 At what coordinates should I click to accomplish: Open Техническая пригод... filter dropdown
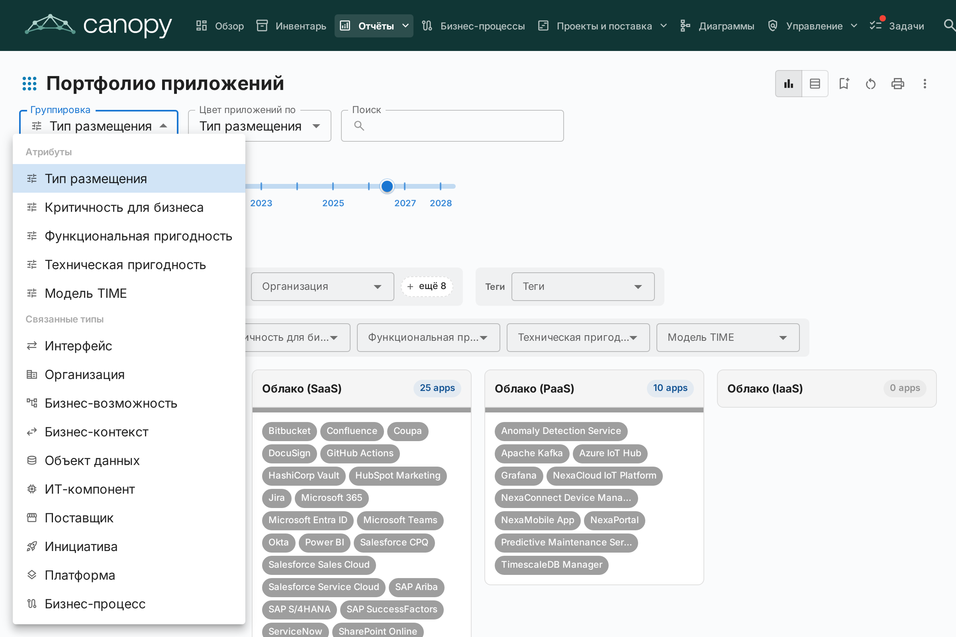pos(578,337)
